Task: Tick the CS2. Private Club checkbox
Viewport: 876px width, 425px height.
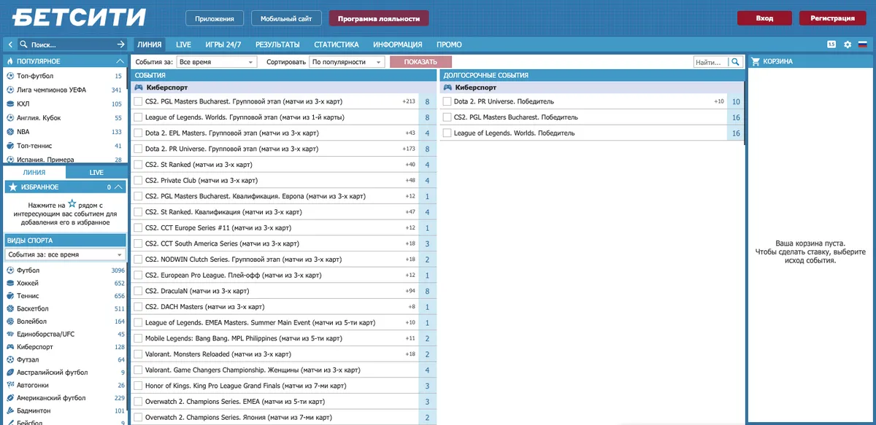Action: (138, 181)
